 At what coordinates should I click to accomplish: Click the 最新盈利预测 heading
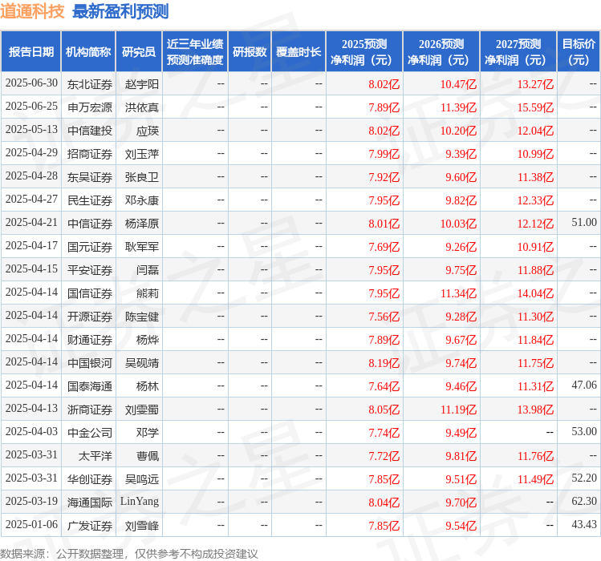(120, 12)
